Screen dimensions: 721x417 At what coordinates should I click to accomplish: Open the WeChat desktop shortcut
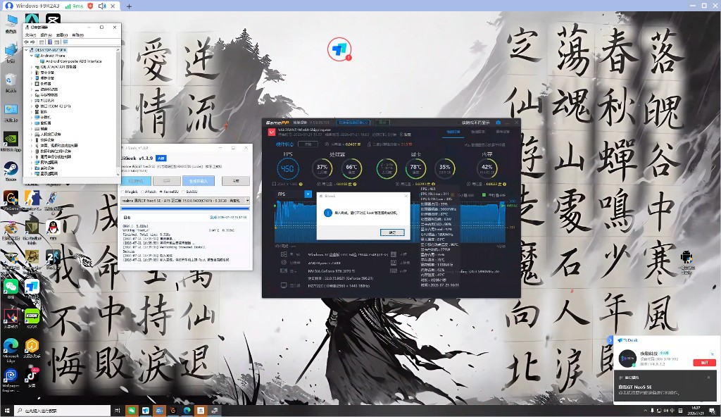11,287
